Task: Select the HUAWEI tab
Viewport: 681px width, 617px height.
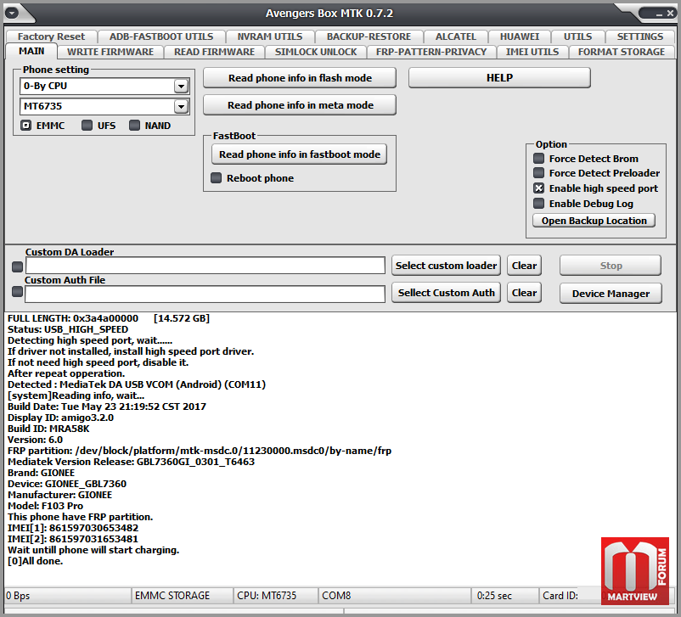Action: click(520, 36)
